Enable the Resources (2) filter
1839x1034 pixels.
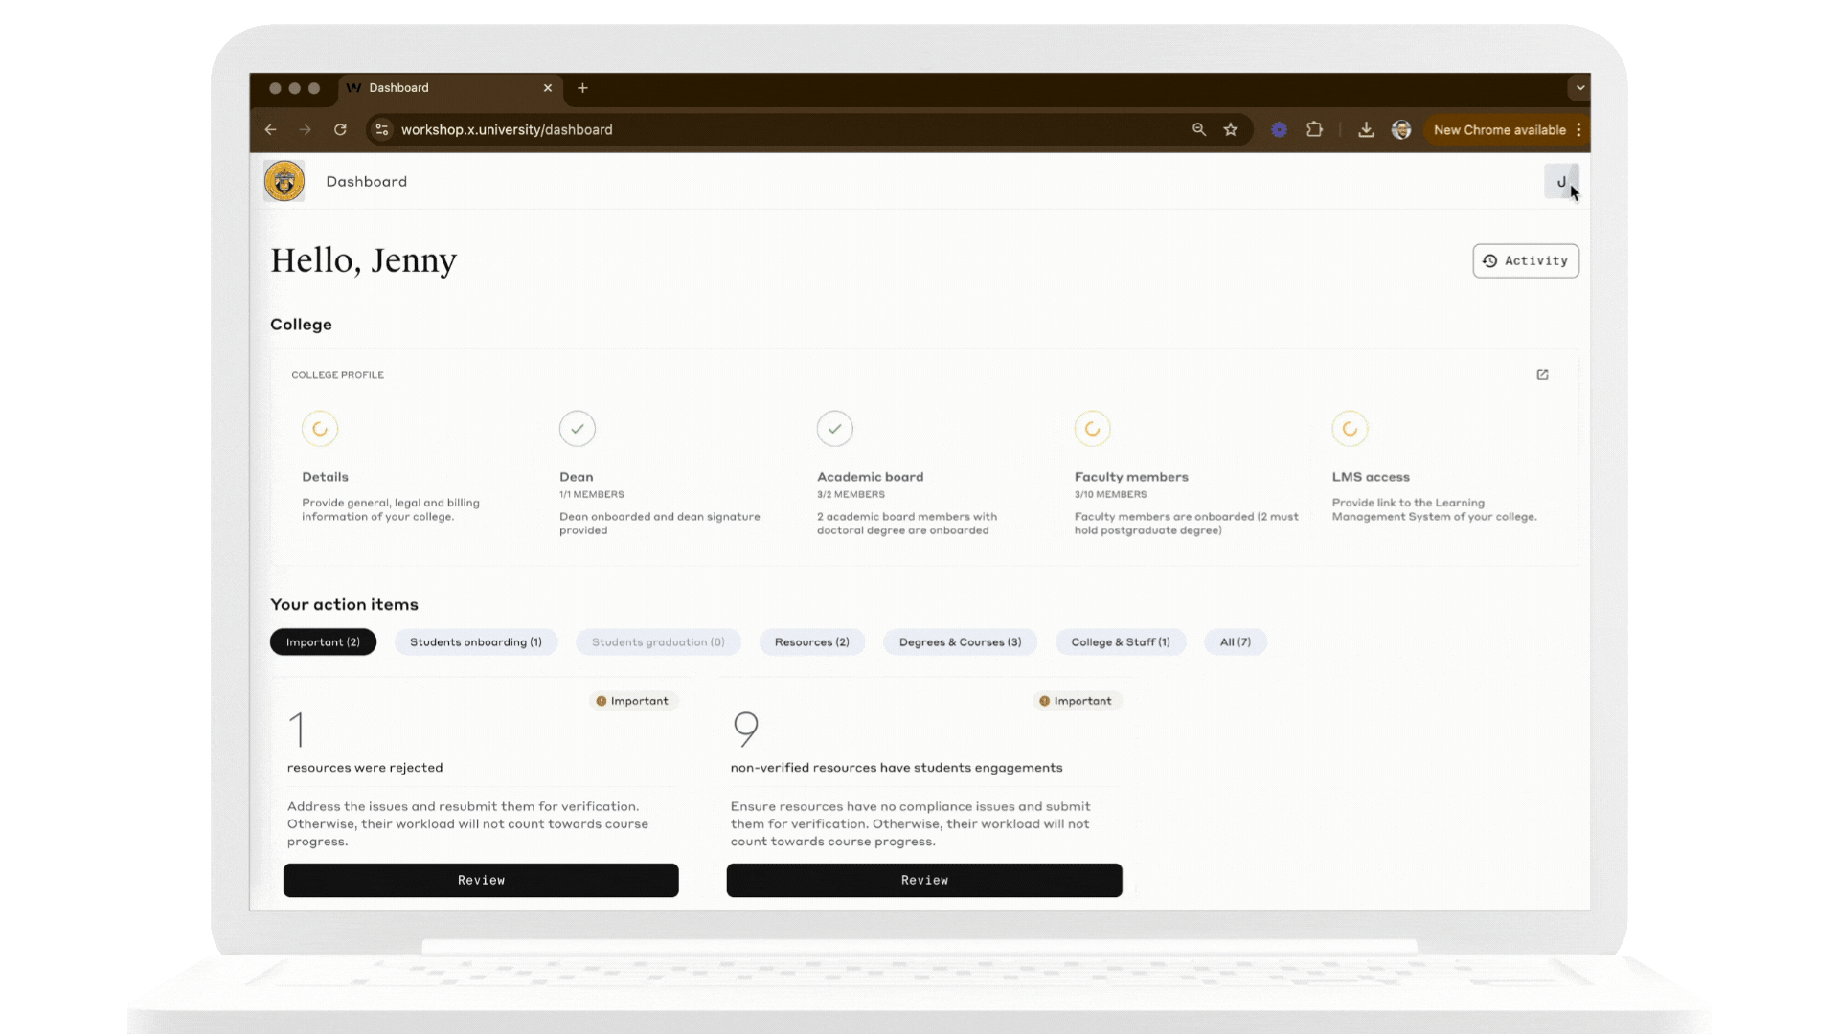pos(811,641)
